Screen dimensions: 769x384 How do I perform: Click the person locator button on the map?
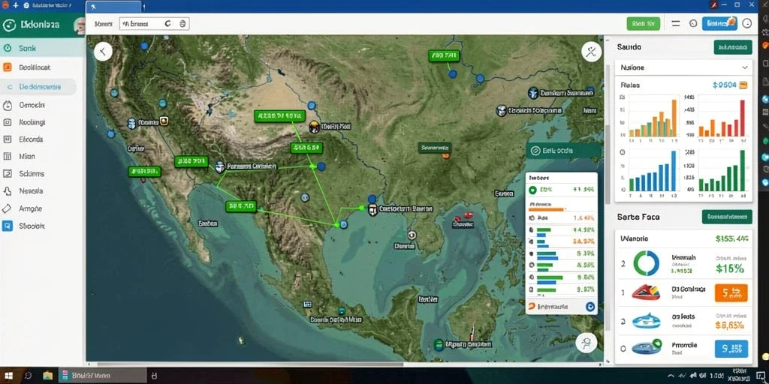coord(586,342)
